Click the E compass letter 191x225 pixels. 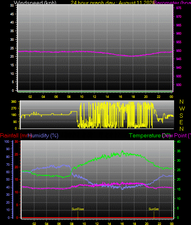(181, 122)
